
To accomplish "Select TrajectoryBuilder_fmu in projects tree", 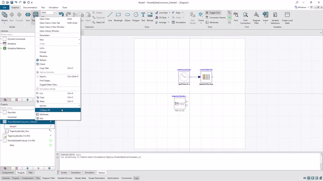I will [19, 131].
